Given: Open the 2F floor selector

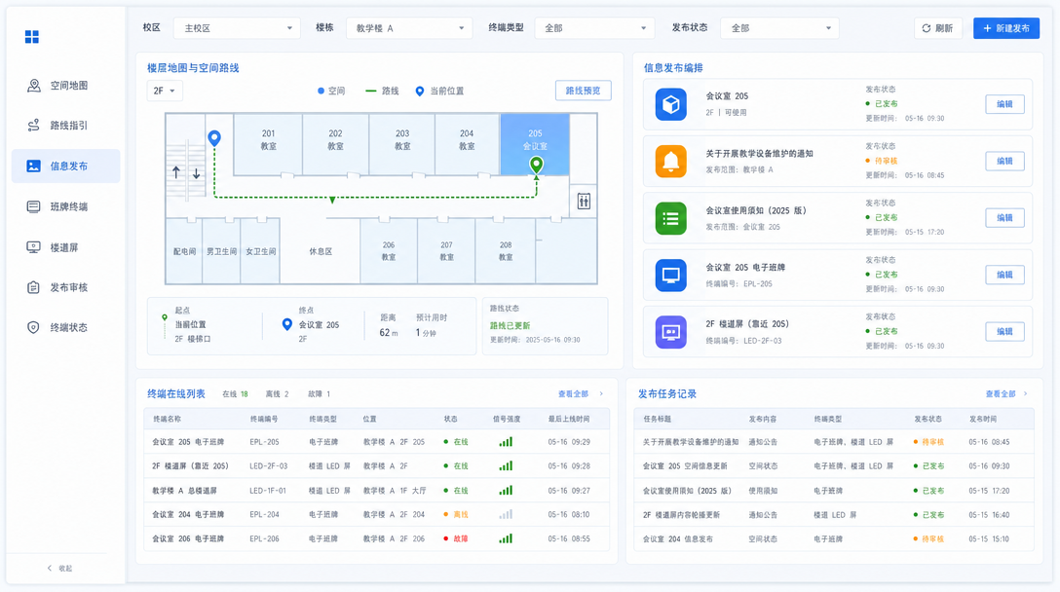Looking at the screenshot, I should click(x=165, y=91).
